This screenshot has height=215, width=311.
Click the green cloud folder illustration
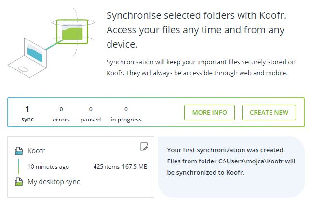[x=72, y=32]
